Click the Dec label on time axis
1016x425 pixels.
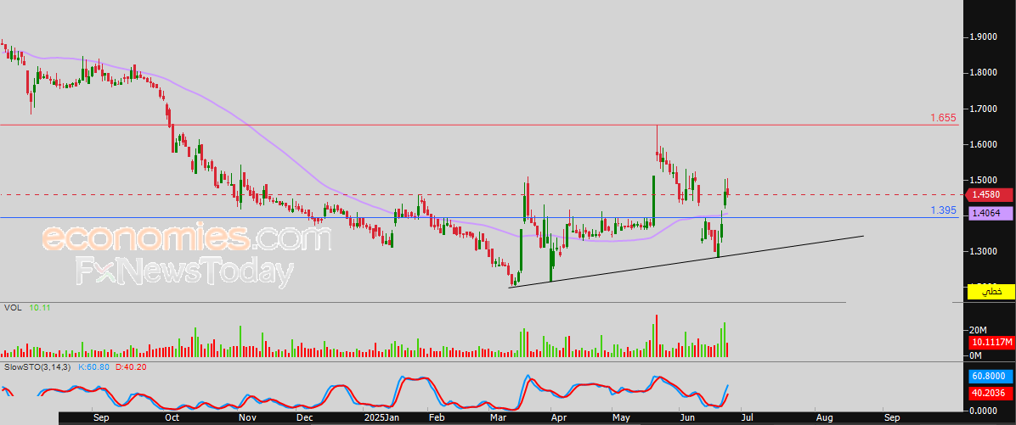(304, 418)
